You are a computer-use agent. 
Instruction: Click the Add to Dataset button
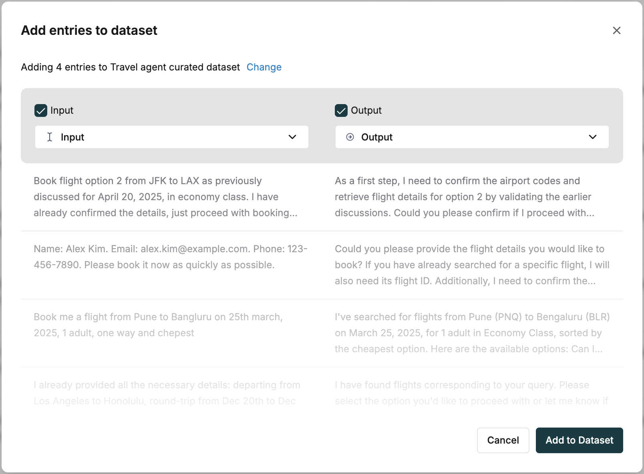[x=579, y=440]
